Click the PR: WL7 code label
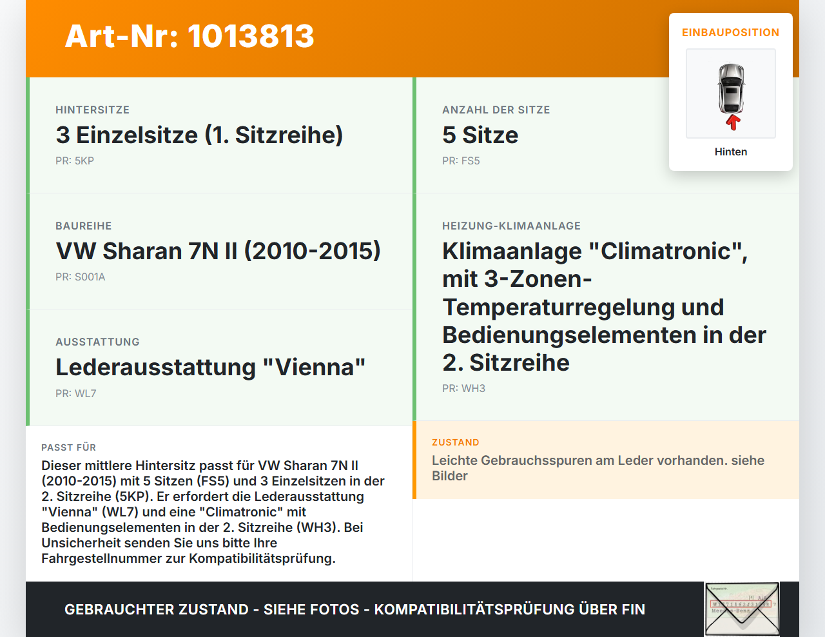The height and width of the screenshot is (637, 825). (x=75, y=393)
